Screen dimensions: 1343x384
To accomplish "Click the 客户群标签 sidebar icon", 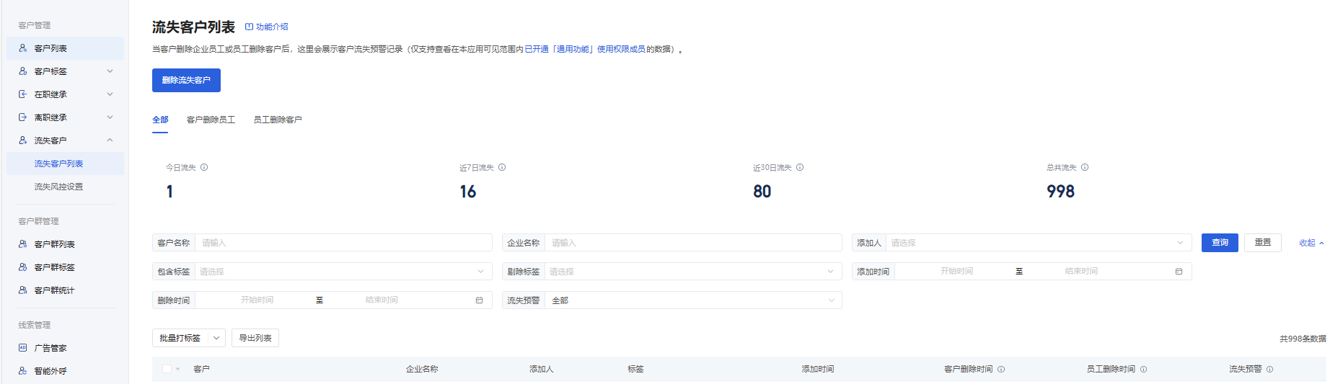I will click(23, 267).
